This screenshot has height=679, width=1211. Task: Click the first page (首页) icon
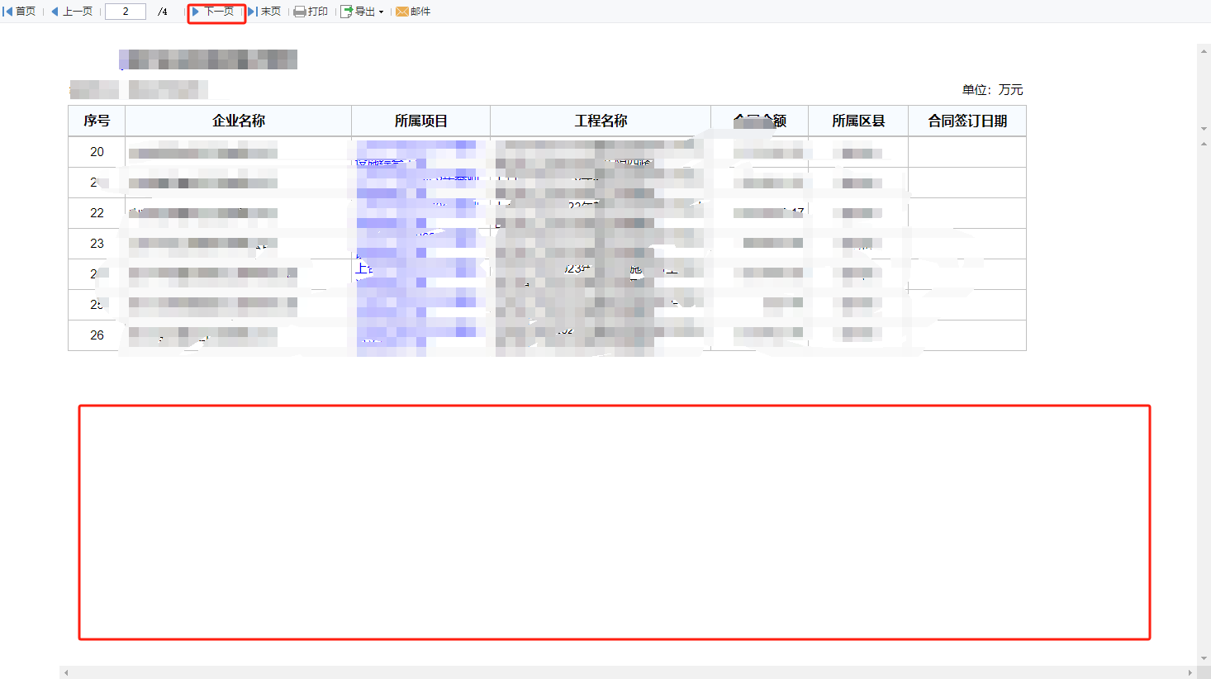(8, 12)
